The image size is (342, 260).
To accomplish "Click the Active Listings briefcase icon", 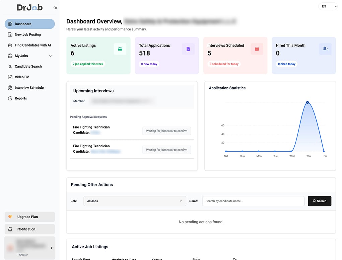I will coord(120,49).
